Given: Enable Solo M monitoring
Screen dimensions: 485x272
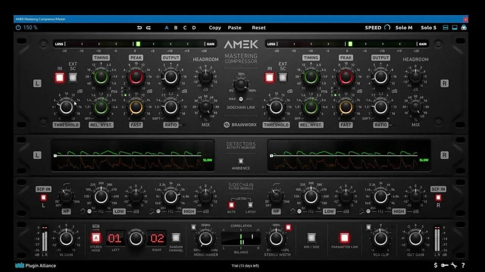Looking at the screenshot, I should pos(404,28).
